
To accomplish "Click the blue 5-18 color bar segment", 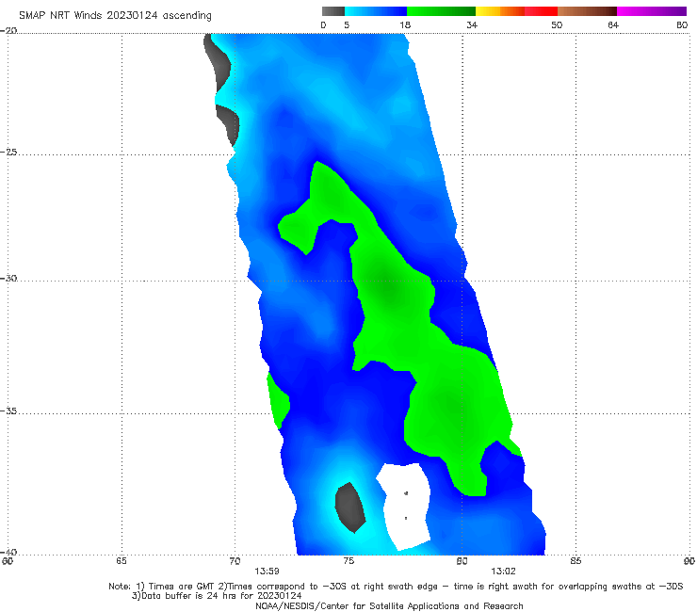I will 376,11.
